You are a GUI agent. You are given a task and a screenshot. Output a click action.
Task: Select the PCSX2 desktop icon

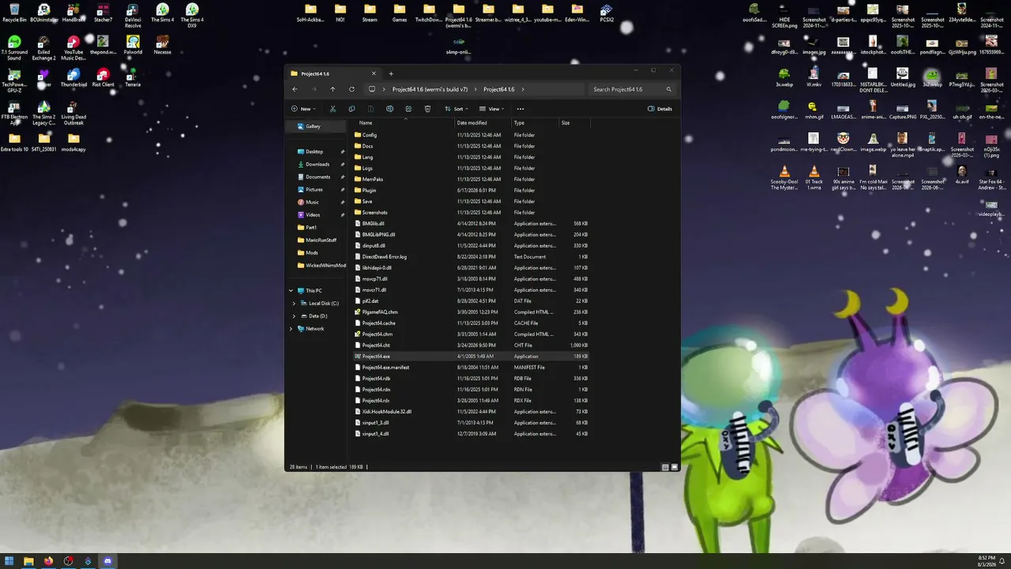(x=607, y=13)
